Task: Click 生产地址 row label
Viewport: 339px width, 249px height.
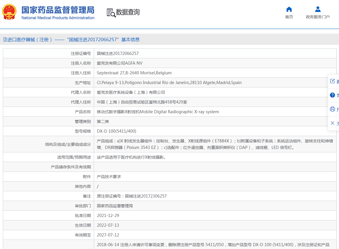Action: pos(83,83)
